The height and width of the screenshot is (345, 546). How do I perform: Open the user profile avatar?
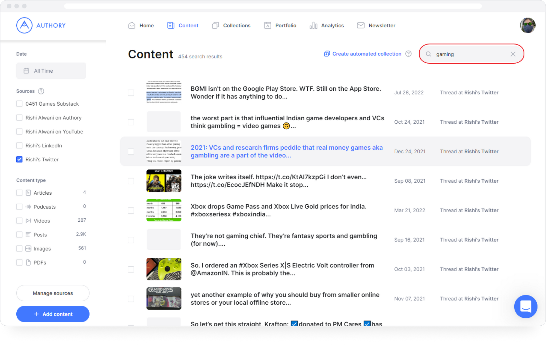pyautogui.click(x=527, y=25)
